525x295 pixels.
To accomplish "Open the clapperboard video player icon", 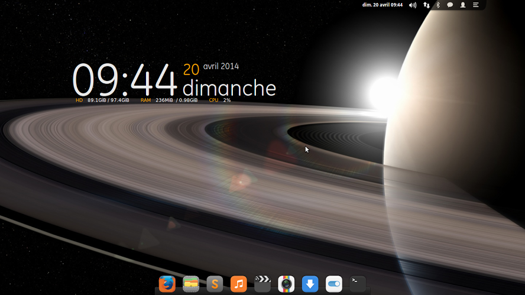I will (x=262, y=284).
